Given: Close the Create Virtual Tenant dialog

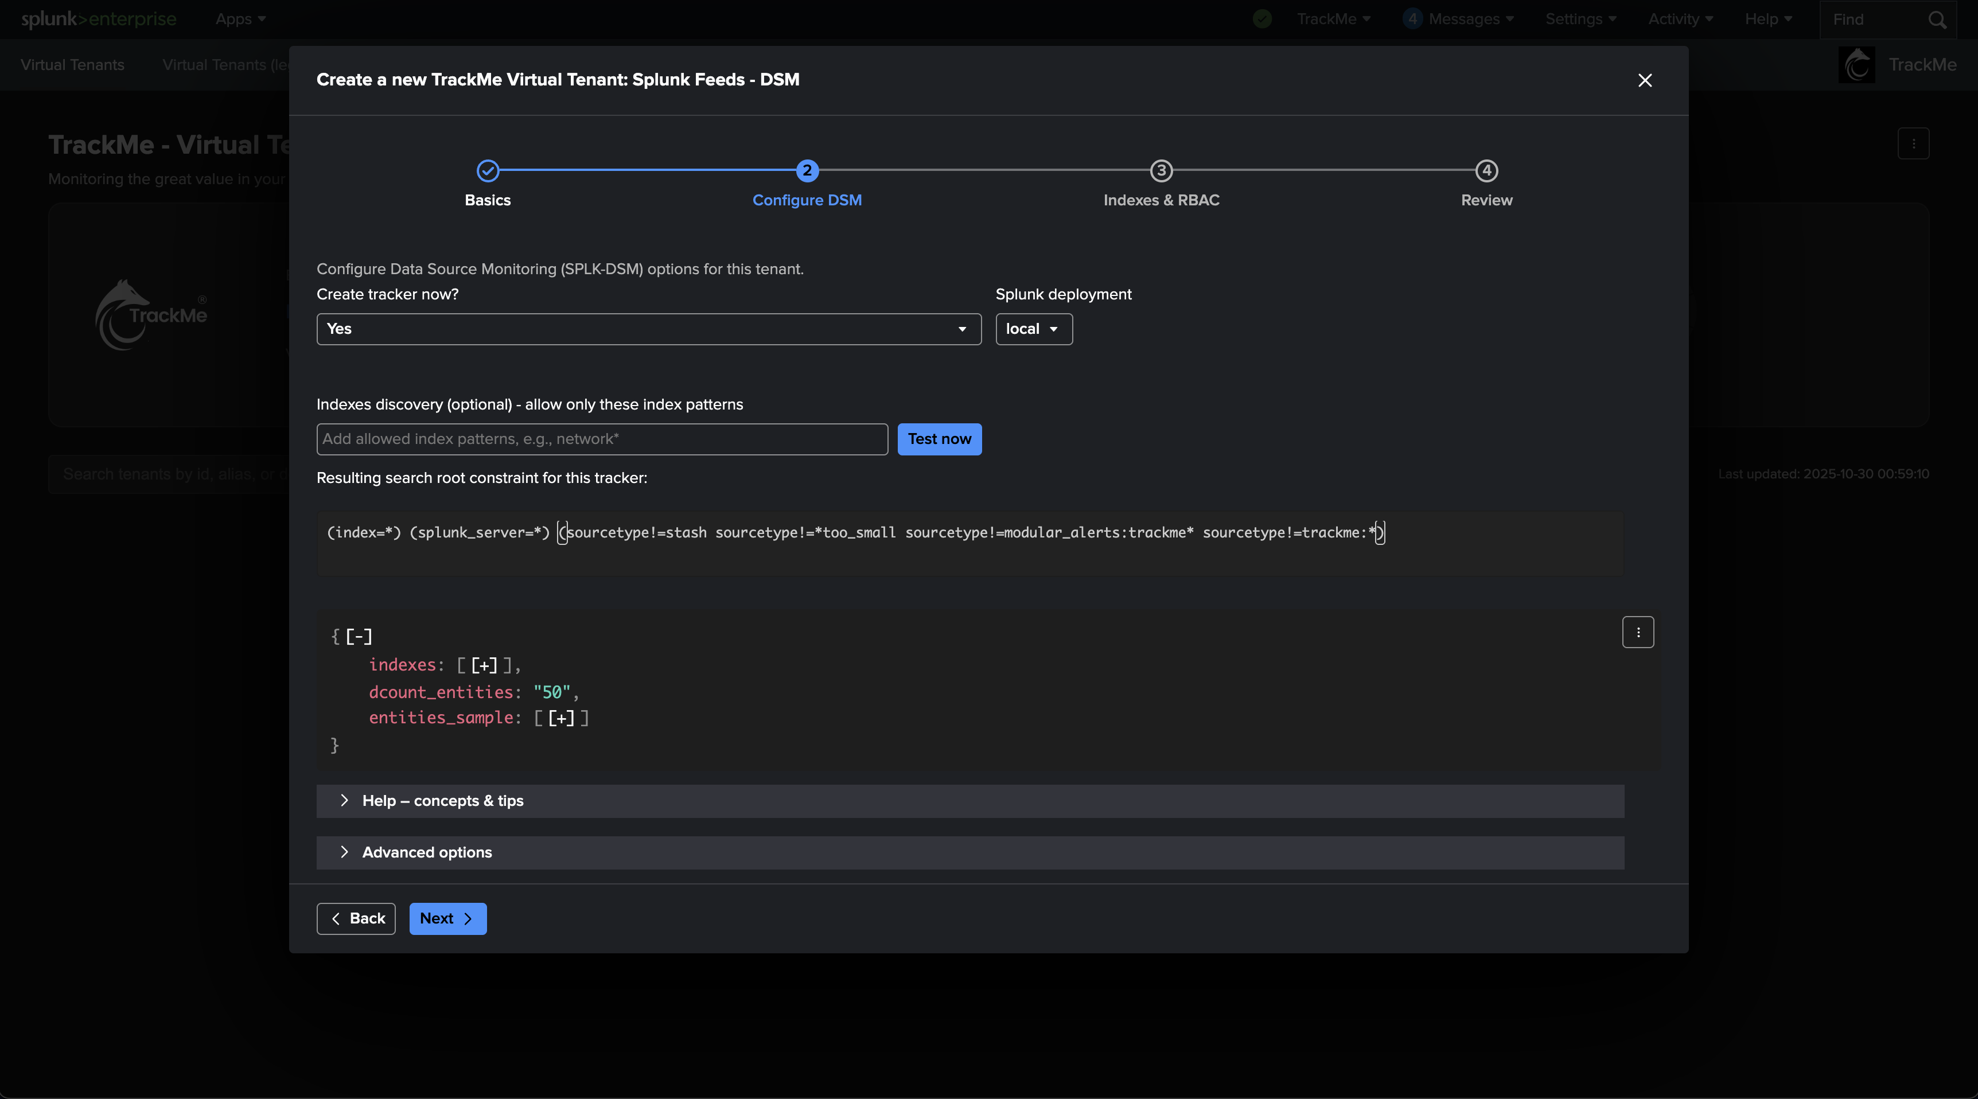Looking at the screenshot, I should [1644, 81].
